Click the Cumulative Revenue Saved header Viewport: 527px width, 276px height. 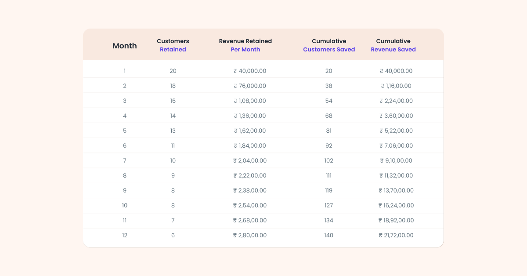coord(393,45)
